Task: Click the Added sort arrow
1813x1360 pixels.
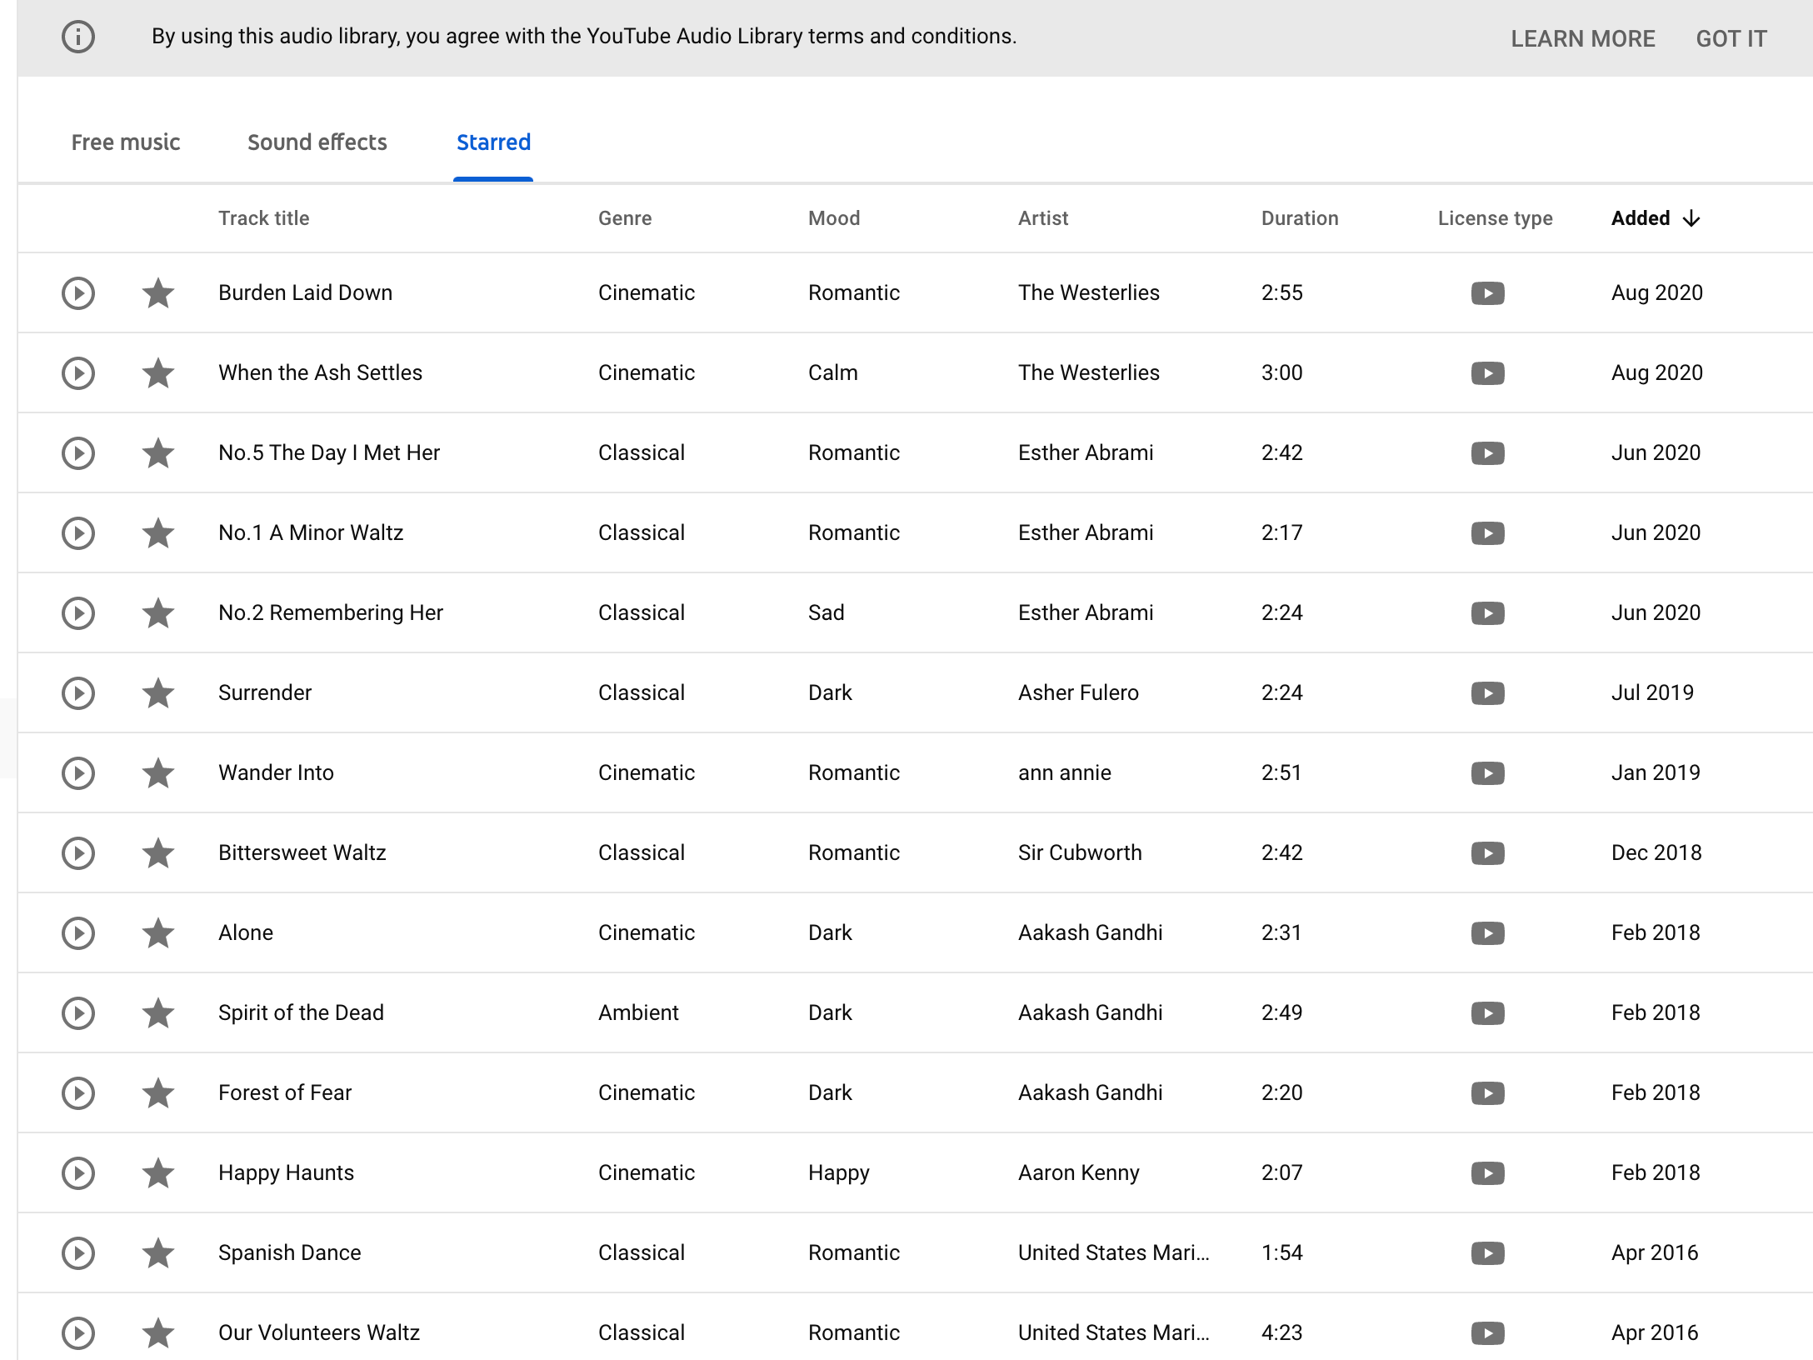Action: (x=1691, y=218)
